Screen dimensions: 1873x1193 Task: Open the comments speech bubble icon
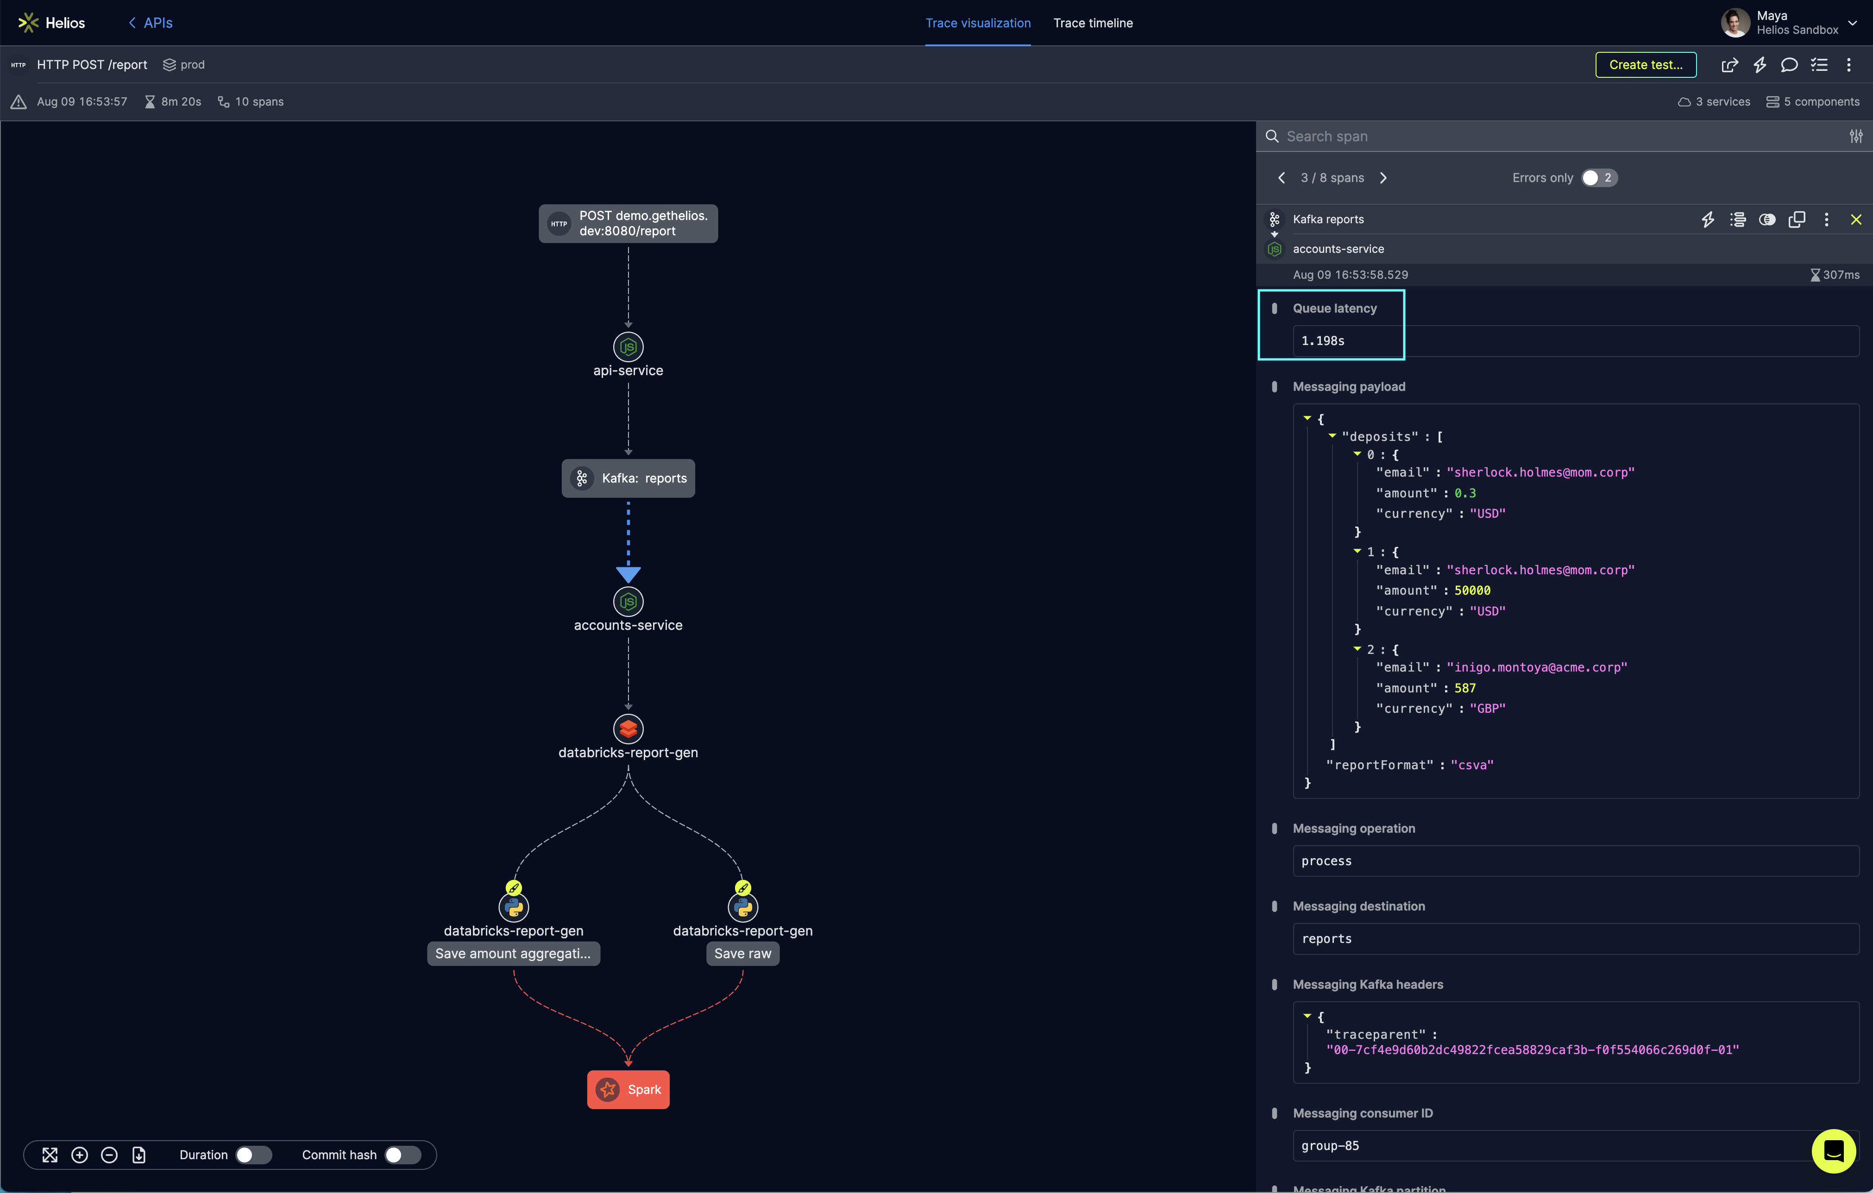click(x=1789, y=65)
